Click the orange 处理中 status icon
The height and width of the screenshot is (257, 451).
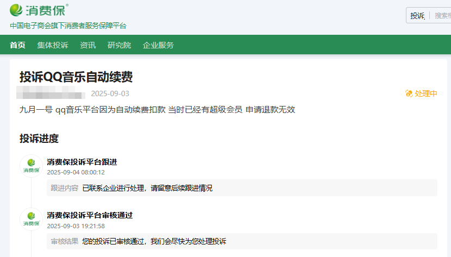pyautogui.click(x=409, y=93)
